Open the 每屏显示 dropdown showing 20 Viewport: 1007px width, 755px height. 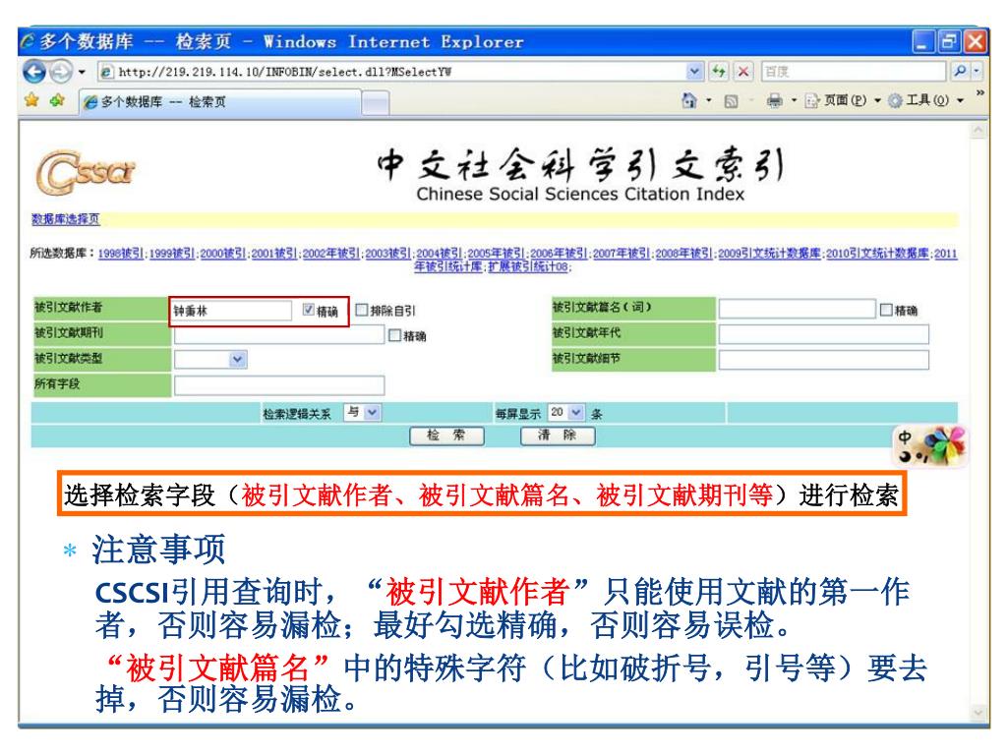tap(566, 412)
